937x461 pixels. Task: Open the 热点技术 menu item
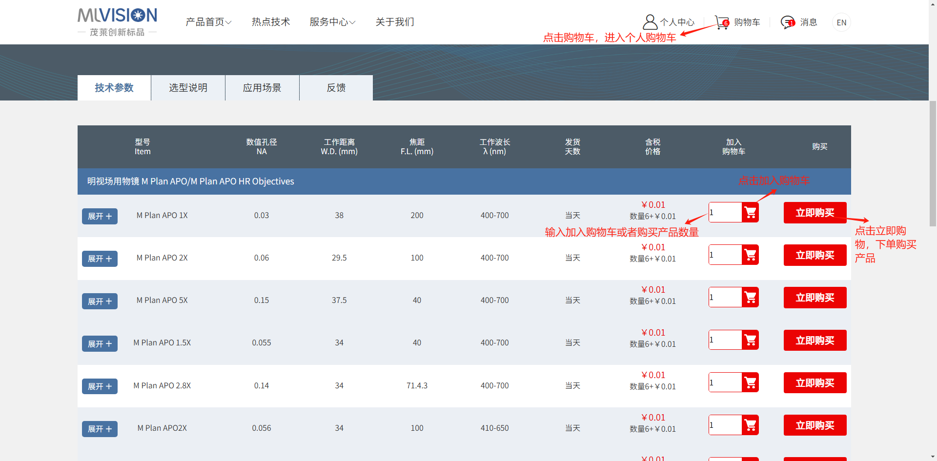pos(271,22)
